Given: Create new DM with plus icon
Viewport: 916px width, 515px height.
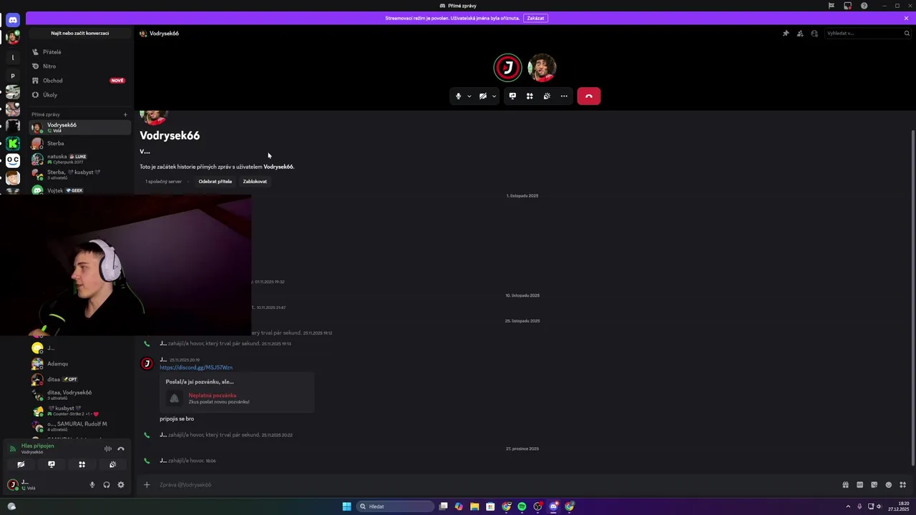Looking at the screenshot, I should pyautogui.click(x=125, y=114).
